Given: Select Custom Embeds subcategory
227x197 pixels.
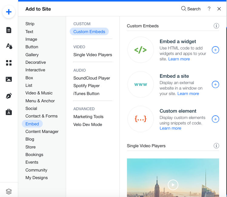Looking at the screenshot, I should [89, 32].
